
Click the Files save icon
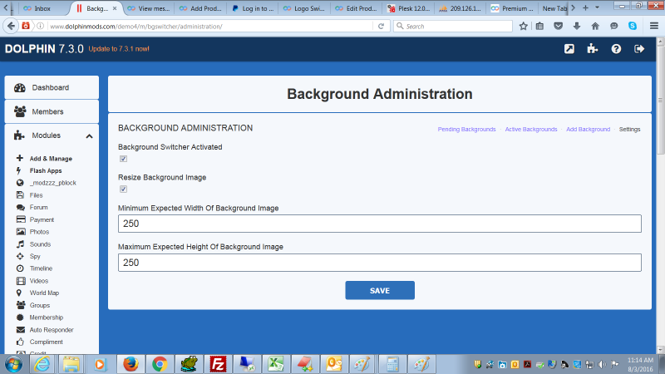pyautogui.click(x=20, y=195)
